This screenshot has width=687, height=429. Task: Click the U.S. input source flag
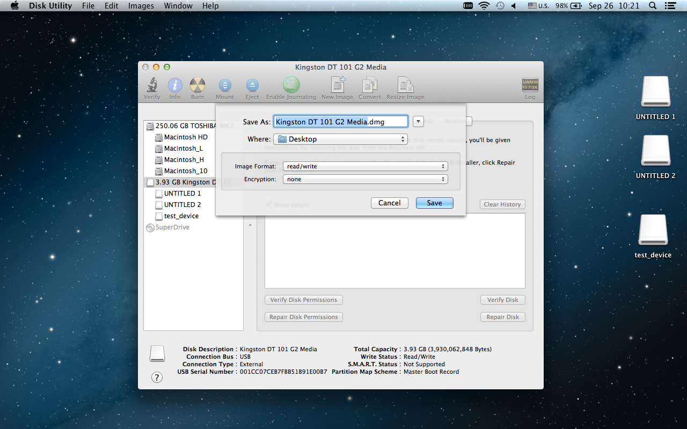pos(532,6)
